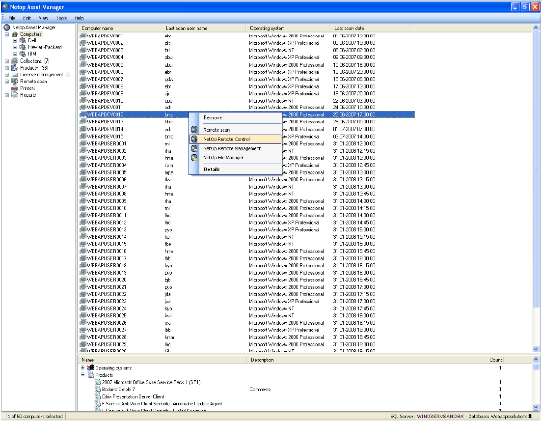Screen dimensions: 542x422
Task: Click the IBM group icon
Action: pyautogui.click(x=23, y=54)
